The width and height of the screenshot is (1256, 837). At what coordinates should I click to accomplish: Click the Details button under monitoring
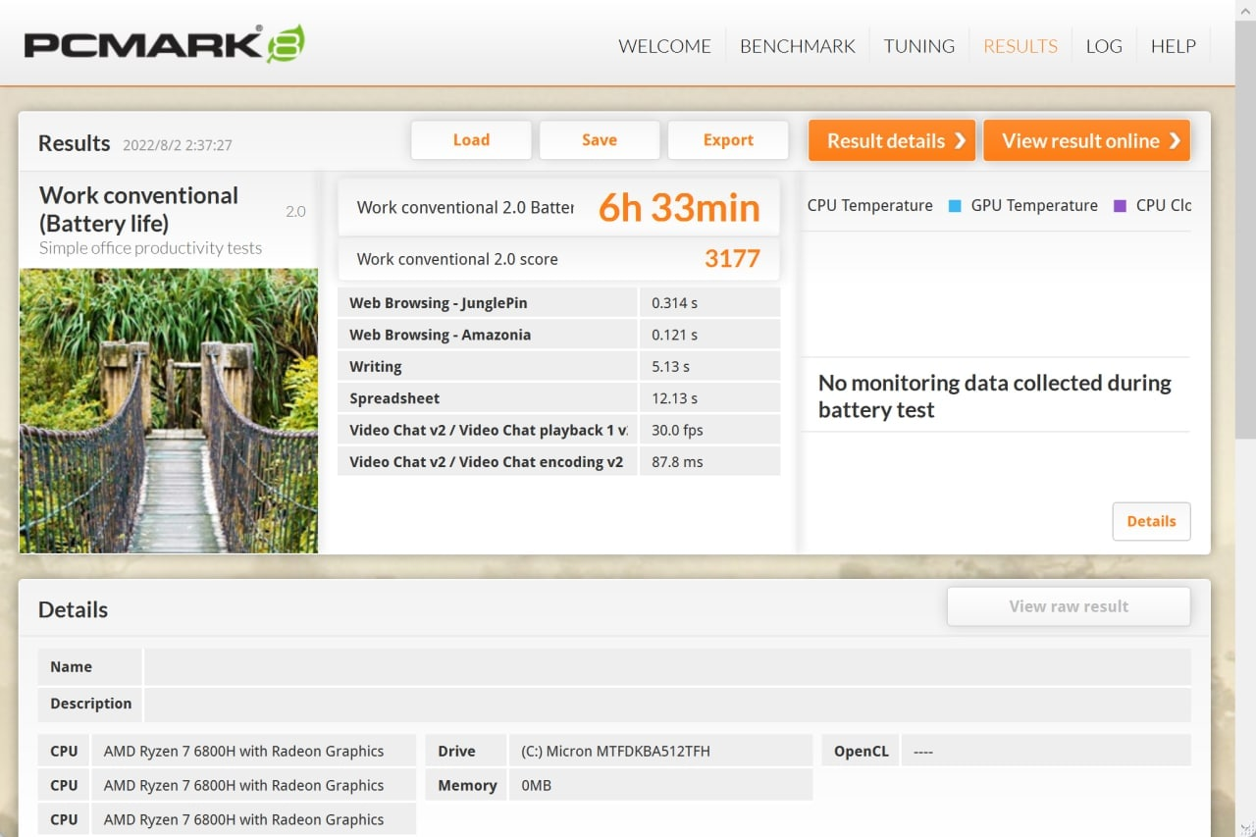click(x=1151, y=521)
